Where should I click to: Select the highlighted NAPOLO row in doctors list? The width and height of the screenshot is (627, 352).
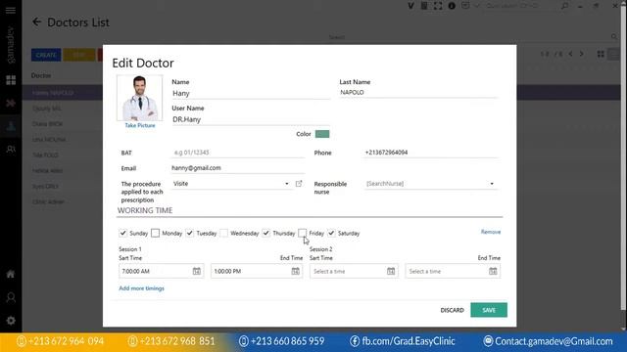[x=63, y=93]
